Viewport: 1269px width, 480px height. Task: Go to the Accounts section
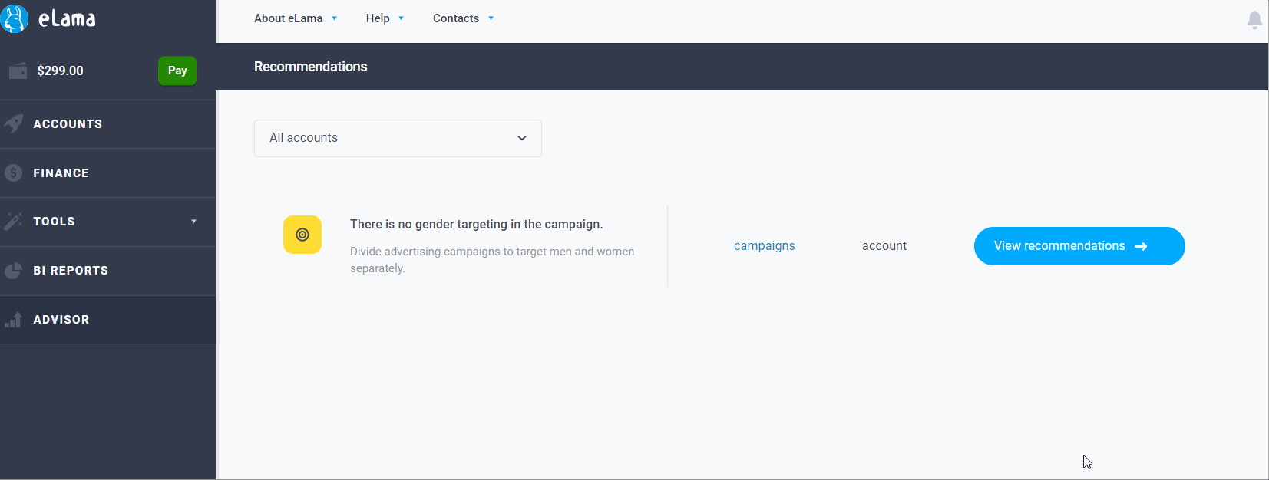tap(107, 124)
